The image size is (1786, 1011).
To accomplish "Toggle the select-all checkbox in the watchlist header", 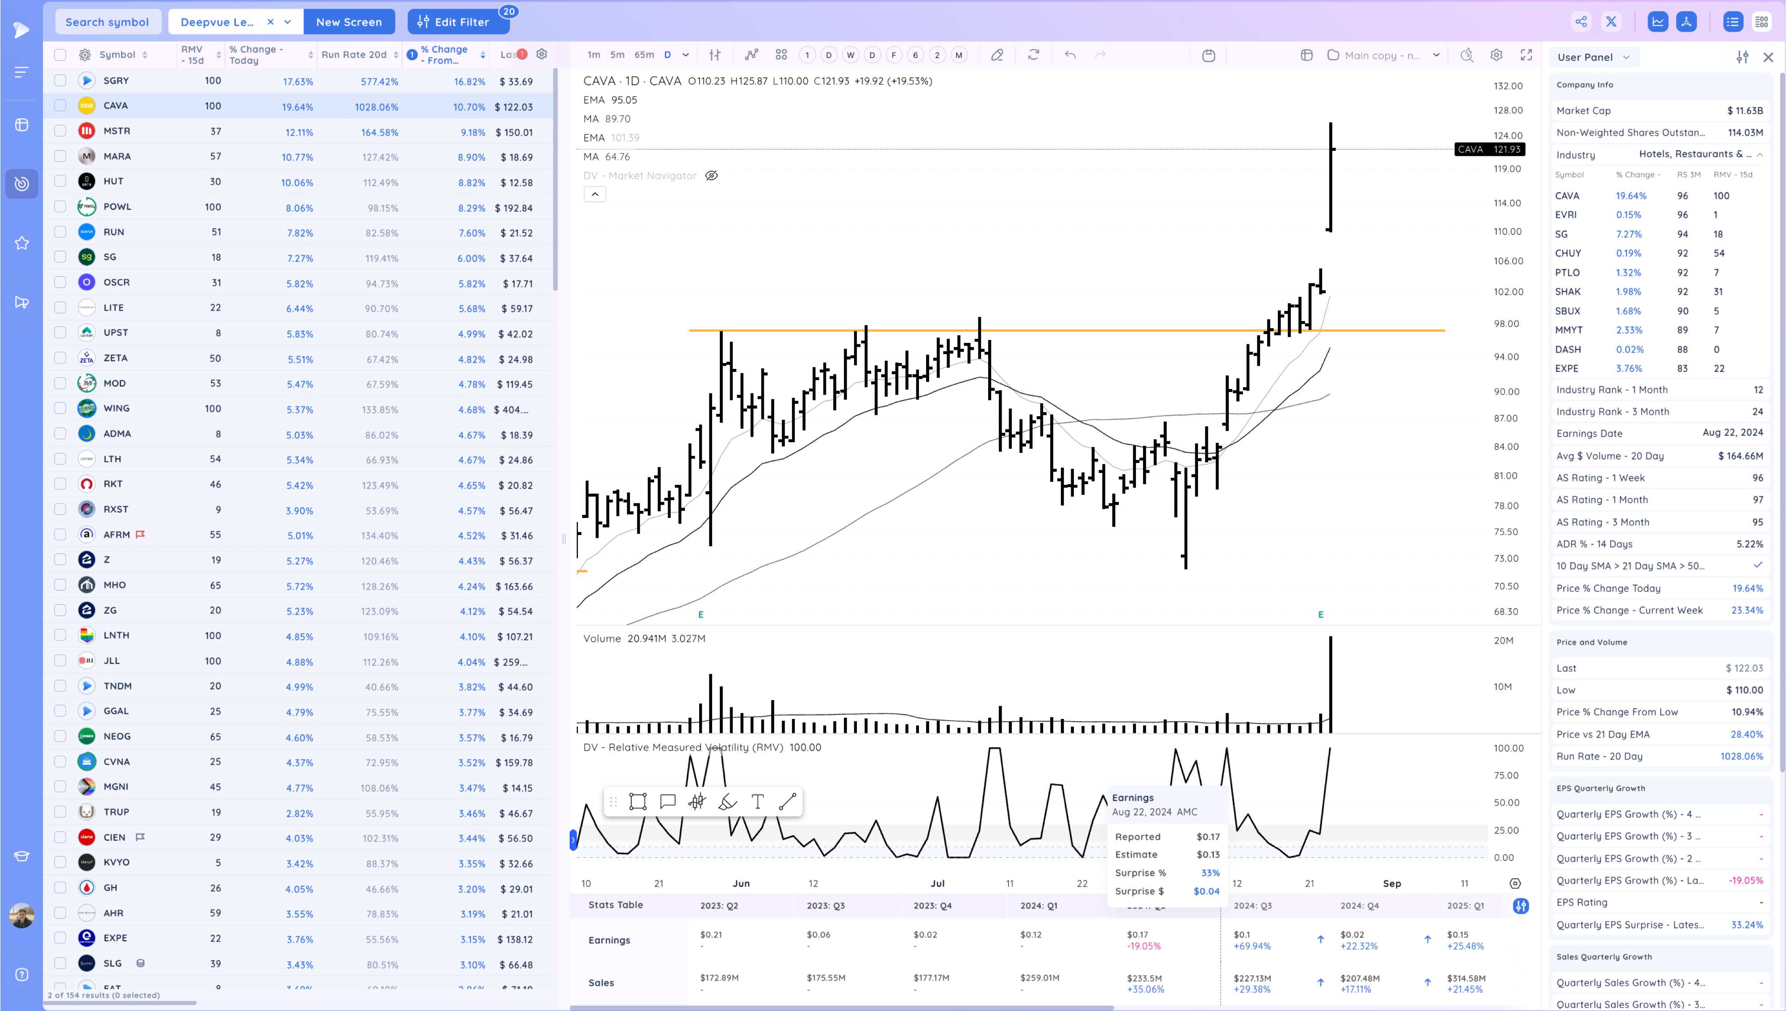I will click(x=60, y=54).
